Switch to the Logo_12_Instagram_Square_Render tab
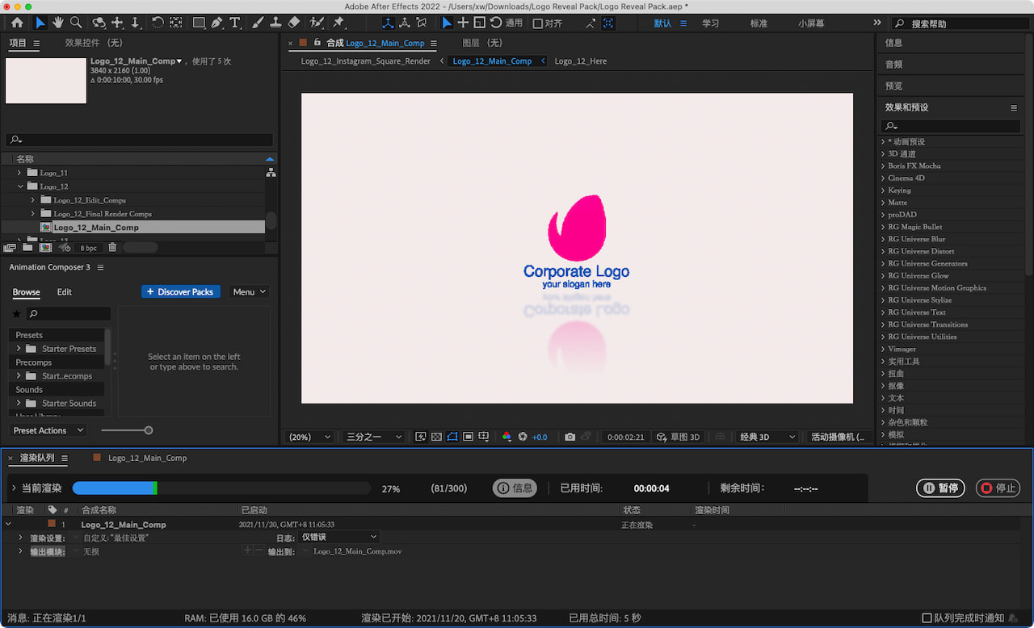The image size is (1034, 628). tap(365, 61)
